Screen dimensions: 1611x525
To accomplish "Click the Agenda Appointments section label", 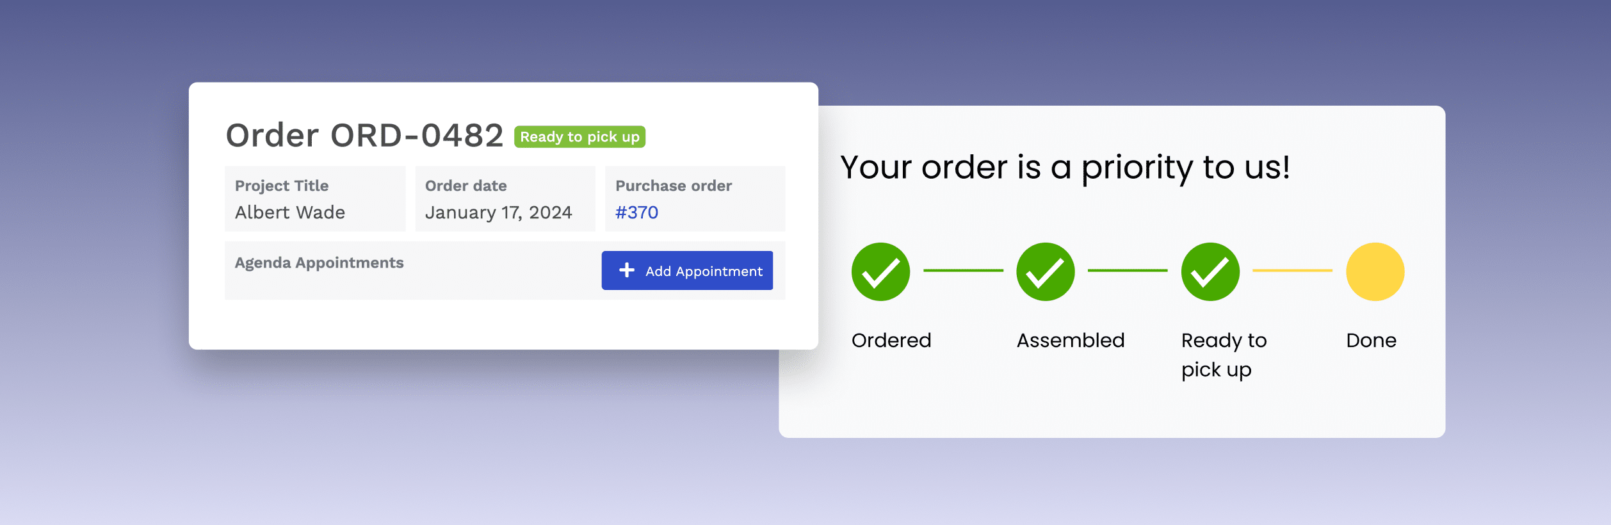I will [x=319, y=262].
